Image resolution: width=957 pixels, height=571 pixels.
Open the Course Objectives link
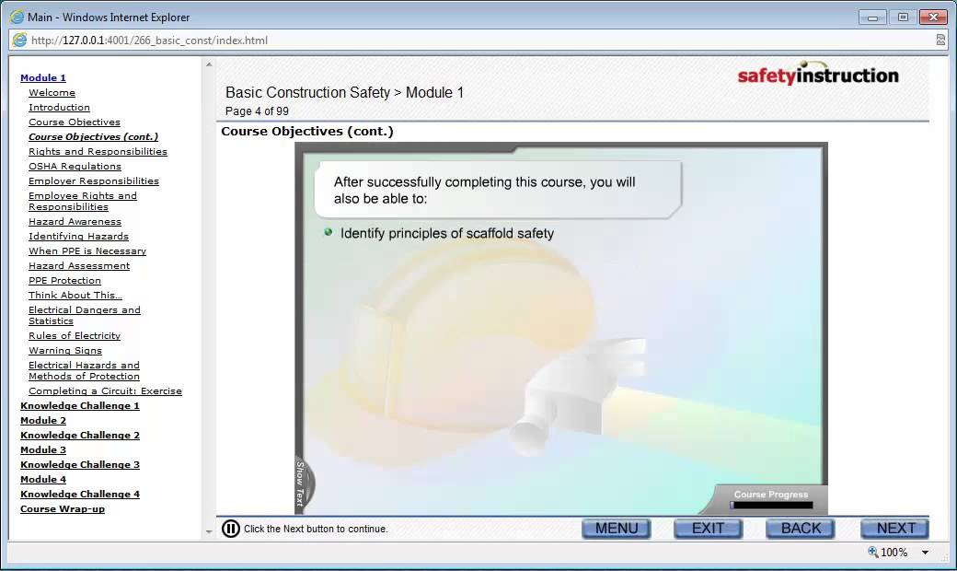click(75, 122)
